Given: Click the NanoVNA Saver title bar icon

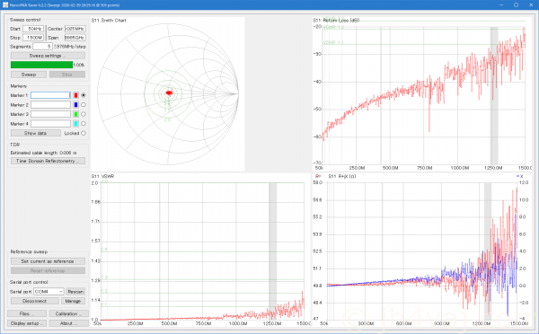Looking at the screenshot, I should 5,4.
